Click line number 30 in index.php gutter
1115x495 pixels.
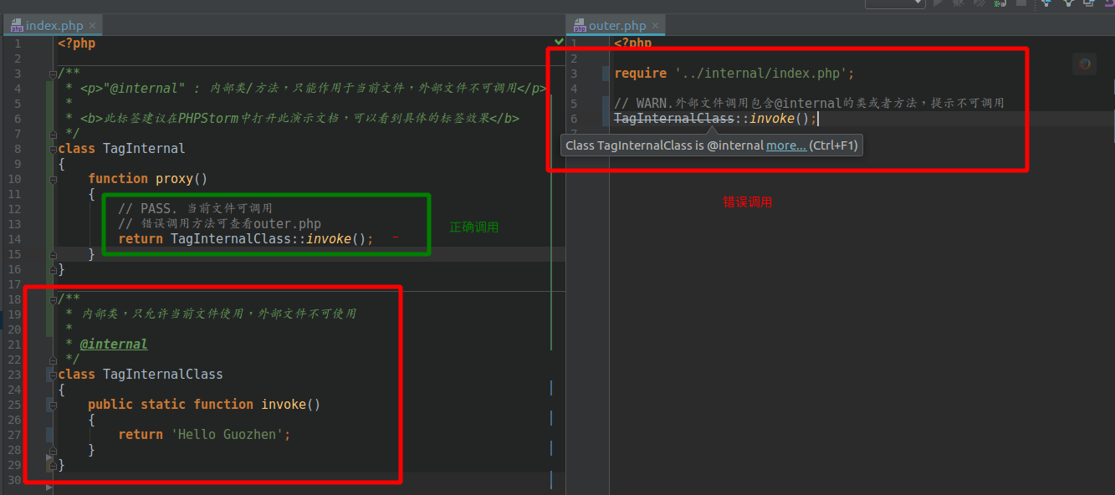pyautogui.click(x=14, y=480)
